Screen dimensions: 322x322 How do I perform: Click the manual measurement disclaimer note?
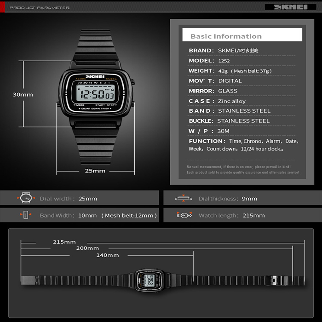[x=243, y=170]
